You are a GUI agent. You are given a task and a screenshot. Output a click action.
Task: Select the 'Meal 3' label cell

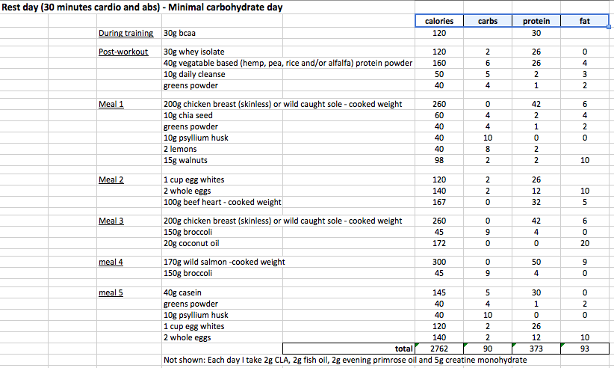(129, 221)
